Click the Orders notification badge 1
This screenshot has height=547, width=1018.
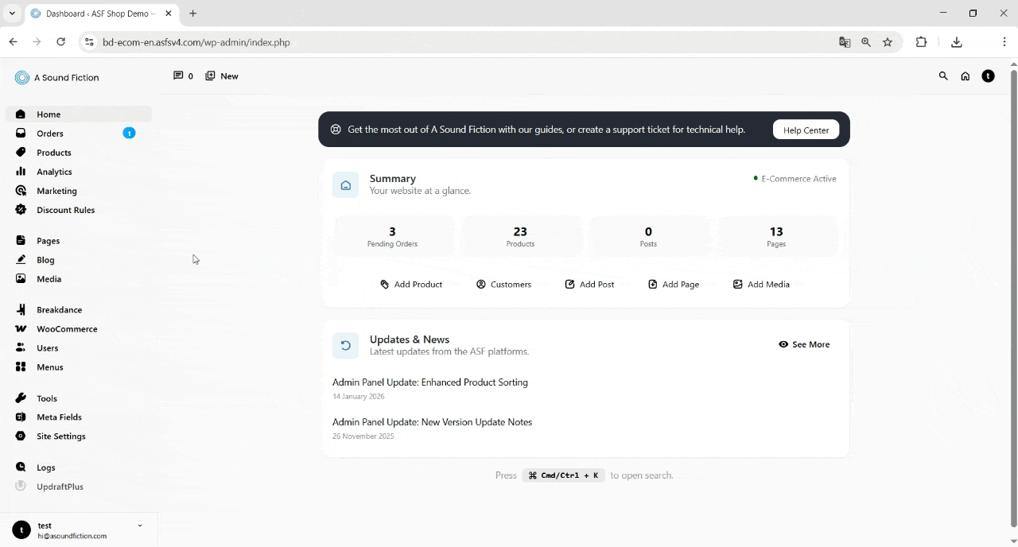tap(129, 133)
